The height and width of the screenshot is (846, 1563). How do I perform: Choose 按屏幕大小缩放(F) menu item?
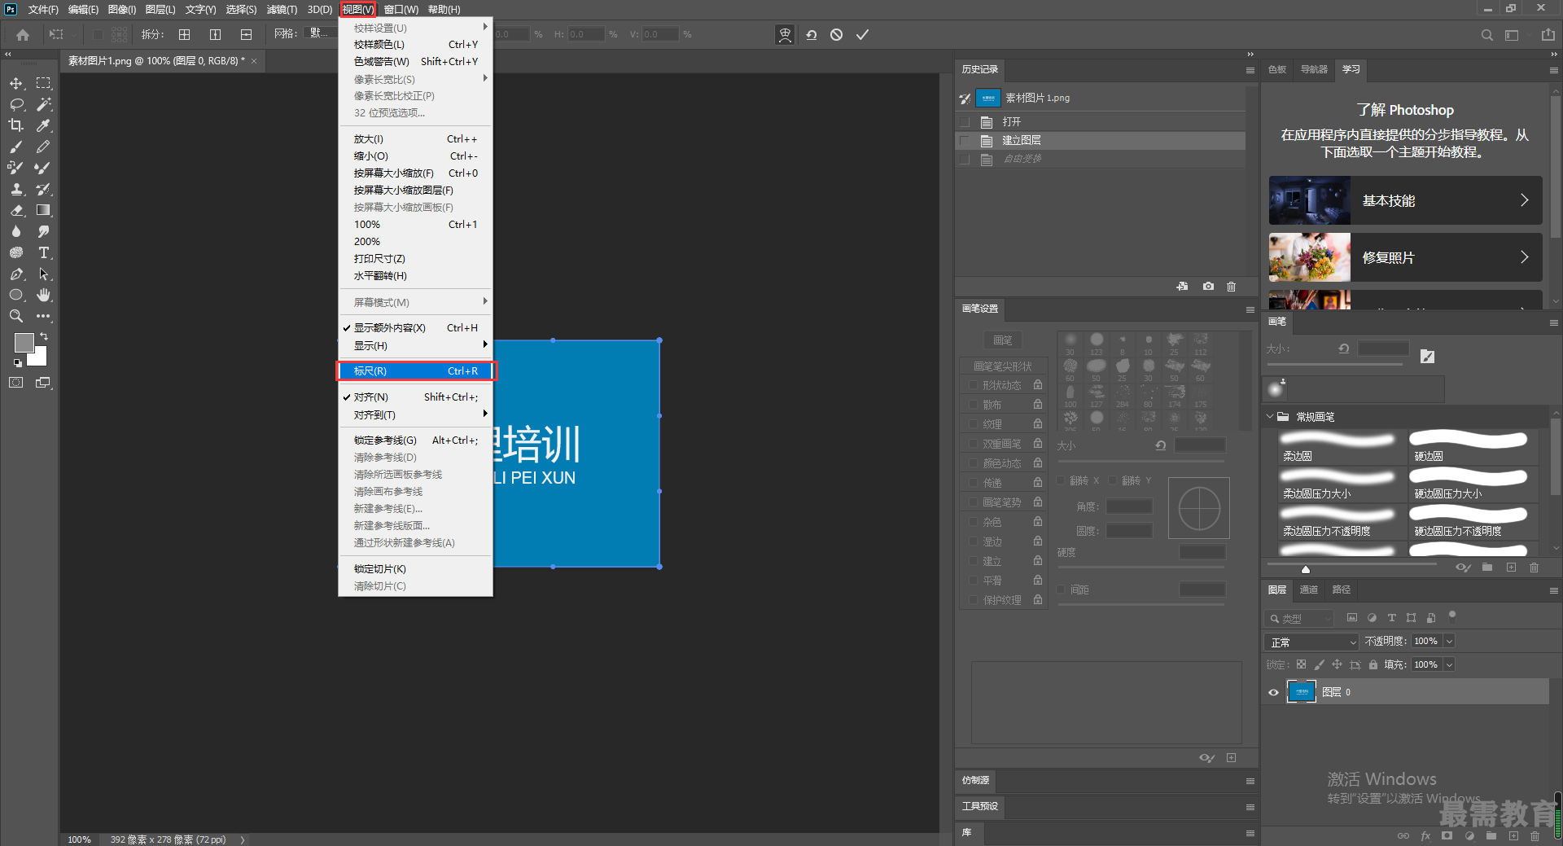(415, 173)
